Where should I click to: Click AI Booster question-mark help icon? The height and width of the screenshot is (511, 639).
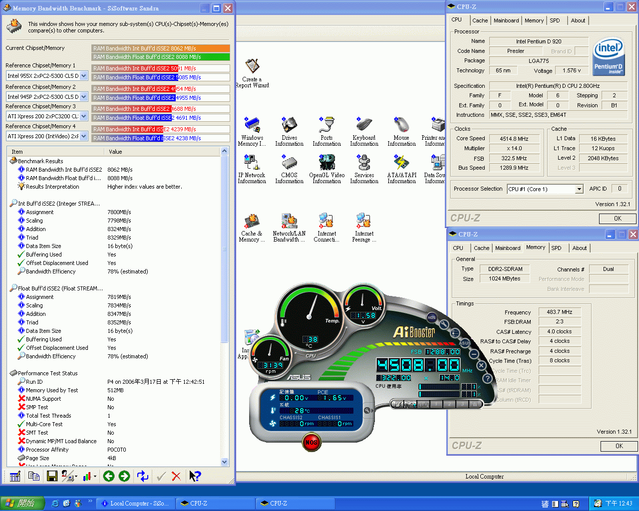point(487,378)
